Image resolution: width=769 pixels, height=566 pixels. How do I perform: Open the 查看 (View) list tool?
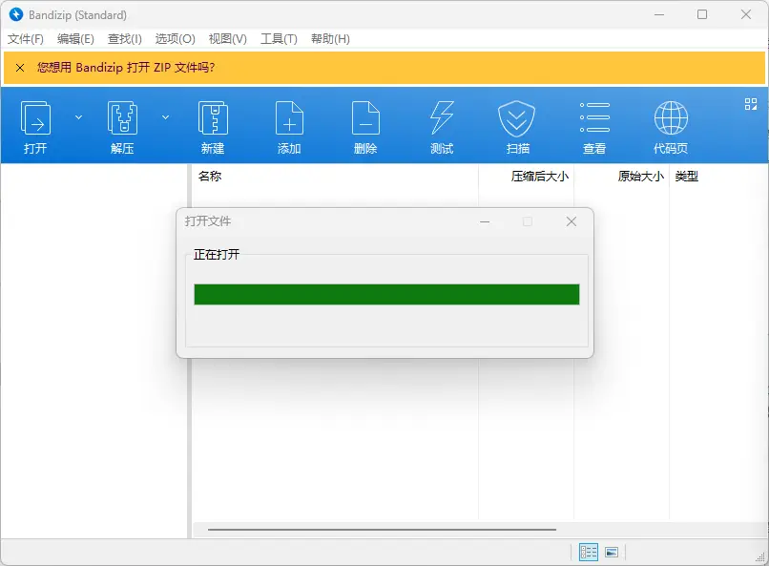[594, 118]
